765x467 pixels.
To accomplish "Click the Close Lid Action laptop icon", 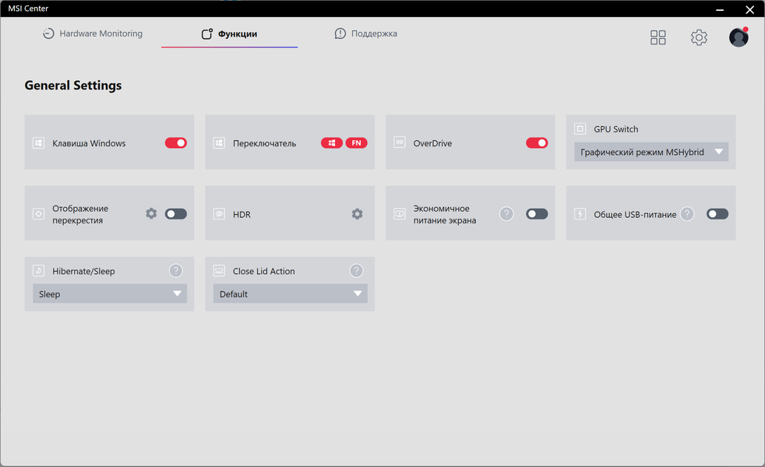I will (x=219, y=271).
